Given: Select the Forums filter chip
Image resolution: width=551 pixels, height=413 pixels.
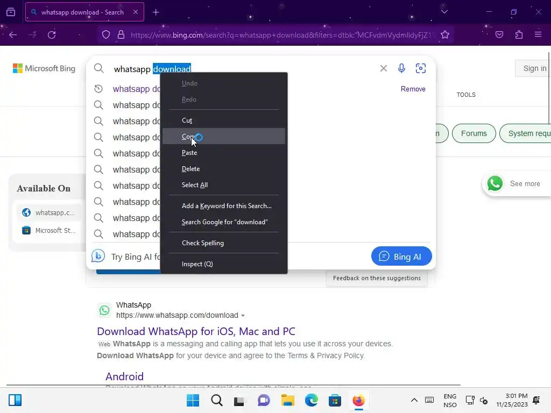Looking at the screenshot, I should coord(474,133).
